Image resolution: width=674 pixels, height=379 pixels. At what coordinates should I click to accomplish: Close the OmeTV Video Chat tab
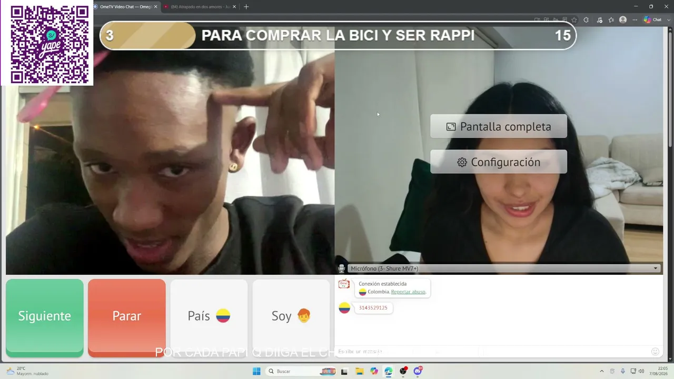tap(155, 7)
